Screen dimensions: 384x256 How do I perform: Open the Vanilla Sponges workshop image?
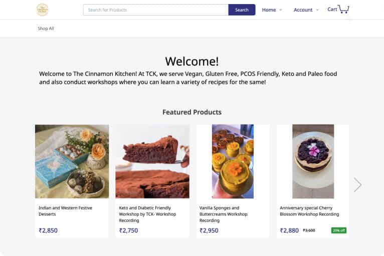click(x=233, y=161)
